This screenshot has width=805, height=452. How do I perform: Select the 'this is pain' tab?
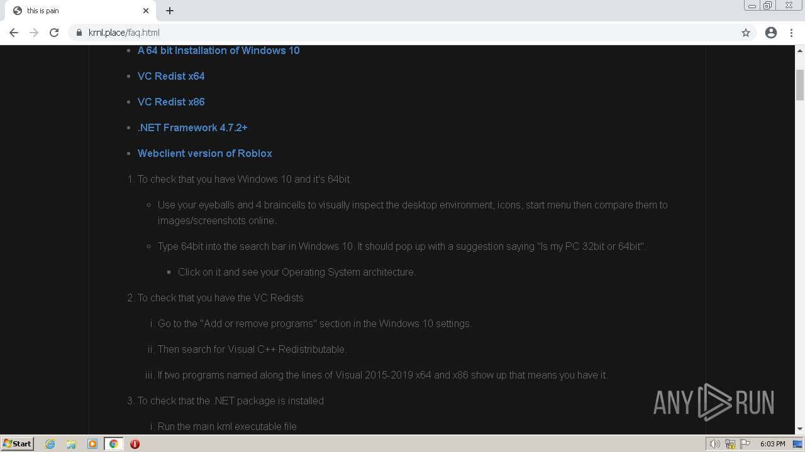(x=80, y=11)
